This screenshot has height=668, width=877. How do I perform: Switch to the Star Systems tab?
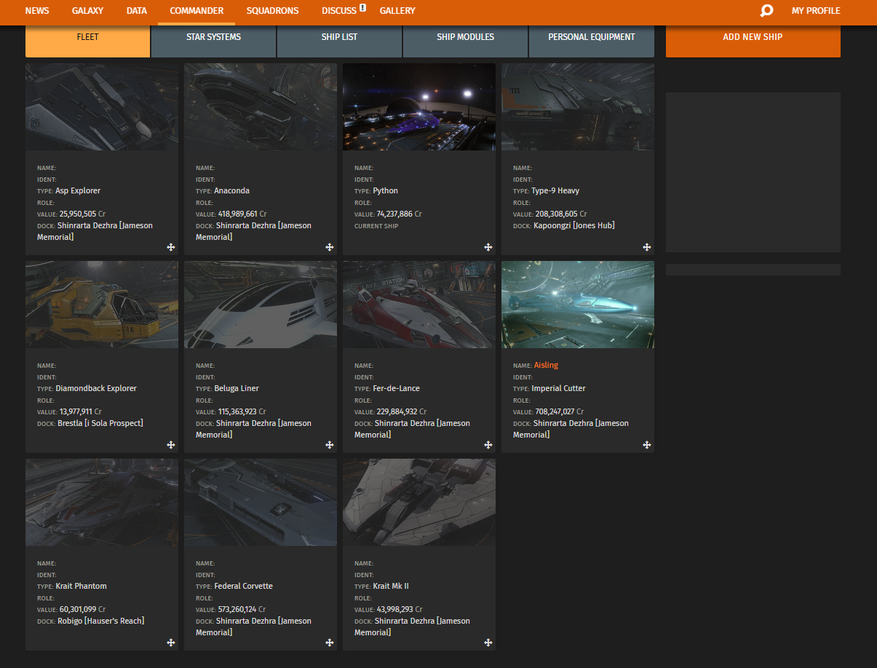point(214,41)
